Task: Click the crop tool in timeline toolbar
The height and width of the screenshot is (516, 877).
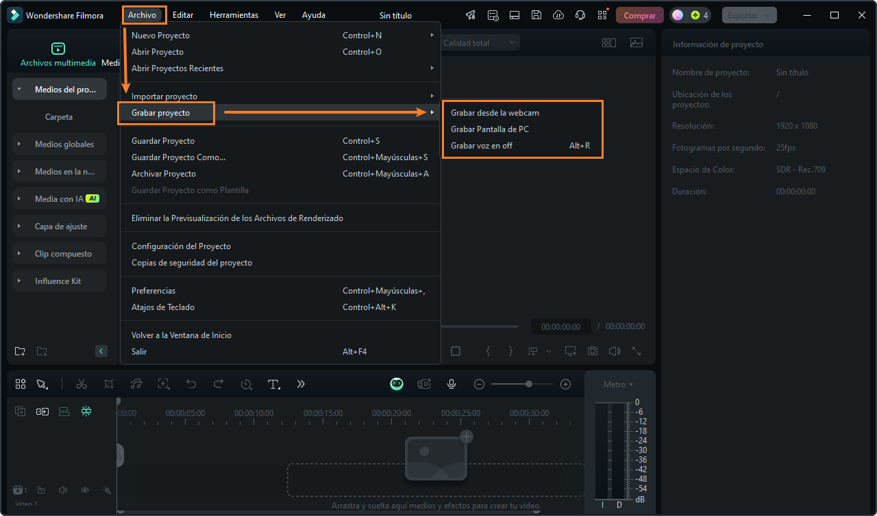Action: 109,384
